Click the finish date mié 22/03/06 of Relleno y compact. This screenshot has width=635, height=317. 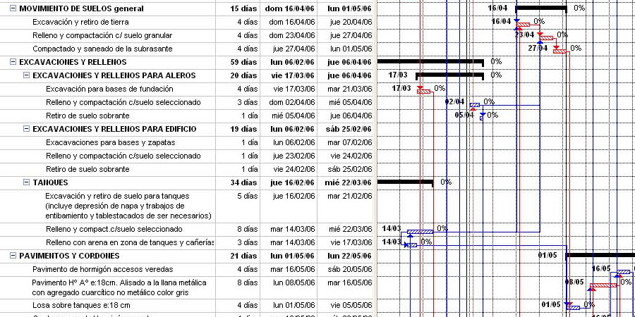click(x=350, y=229)
